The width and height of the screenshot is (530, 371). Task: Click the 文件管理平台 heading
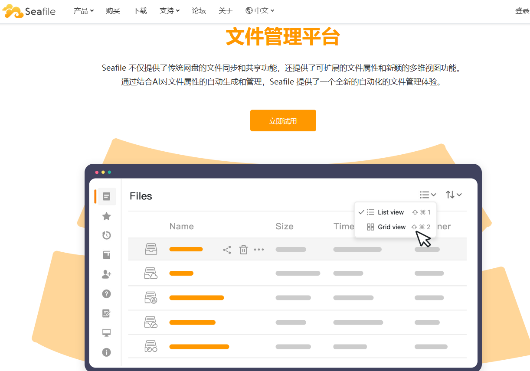click(x=283, y=37)
